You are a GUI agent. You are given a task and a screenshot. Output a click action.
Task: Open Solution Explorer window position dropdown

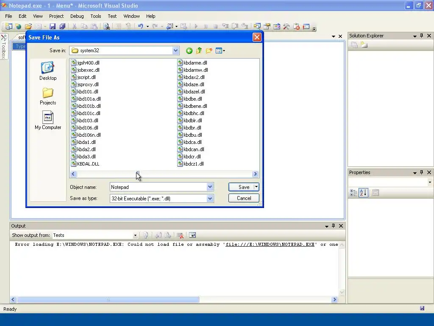415,36
